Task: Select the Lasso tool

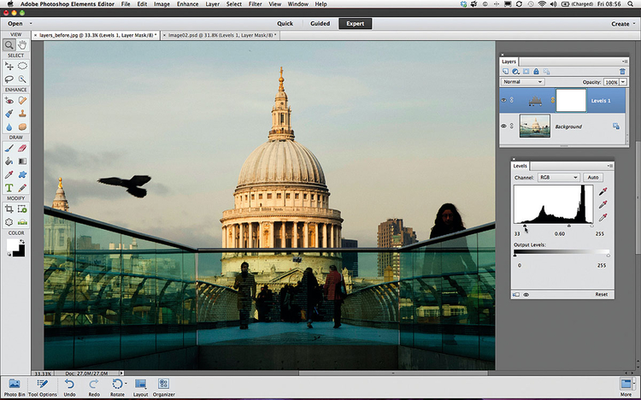Action: [x=9, y=79]
